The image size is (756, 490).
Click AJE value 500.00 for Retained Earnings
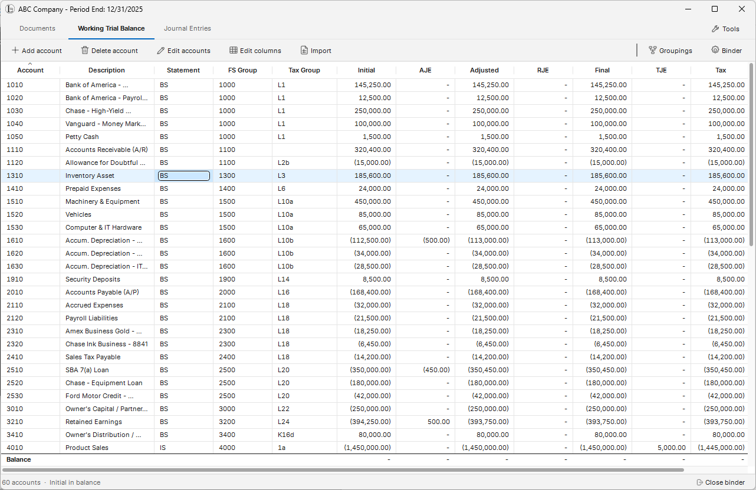[425, 422]
